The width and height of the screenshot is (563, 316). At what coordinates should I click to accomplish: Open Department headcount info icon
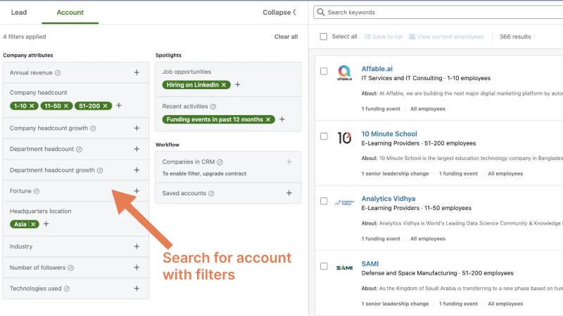pyautogui.click(x=79, y=149)
